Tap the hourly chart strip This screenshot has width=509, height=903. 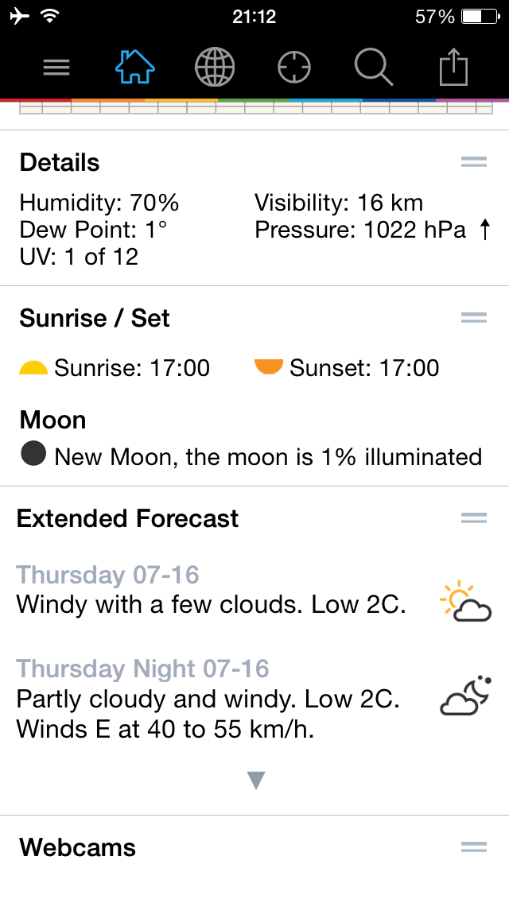click(x=256, y=107)
